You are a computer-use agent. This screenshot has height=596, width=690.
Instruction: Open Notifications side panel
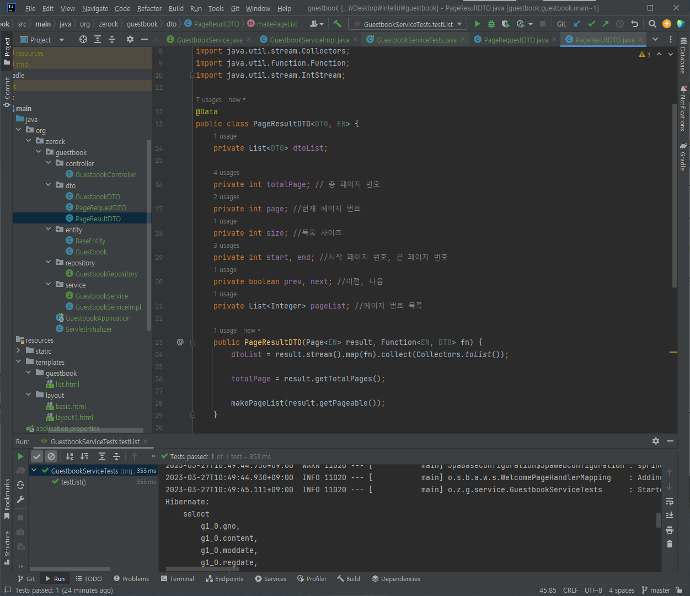pos(683,109)
